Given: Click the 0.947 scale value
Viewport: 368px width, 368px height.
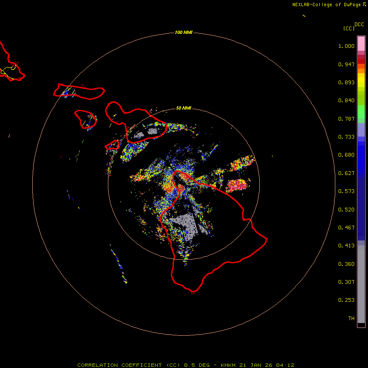Looking at the screenshot, I should click(x=346, y=64).
